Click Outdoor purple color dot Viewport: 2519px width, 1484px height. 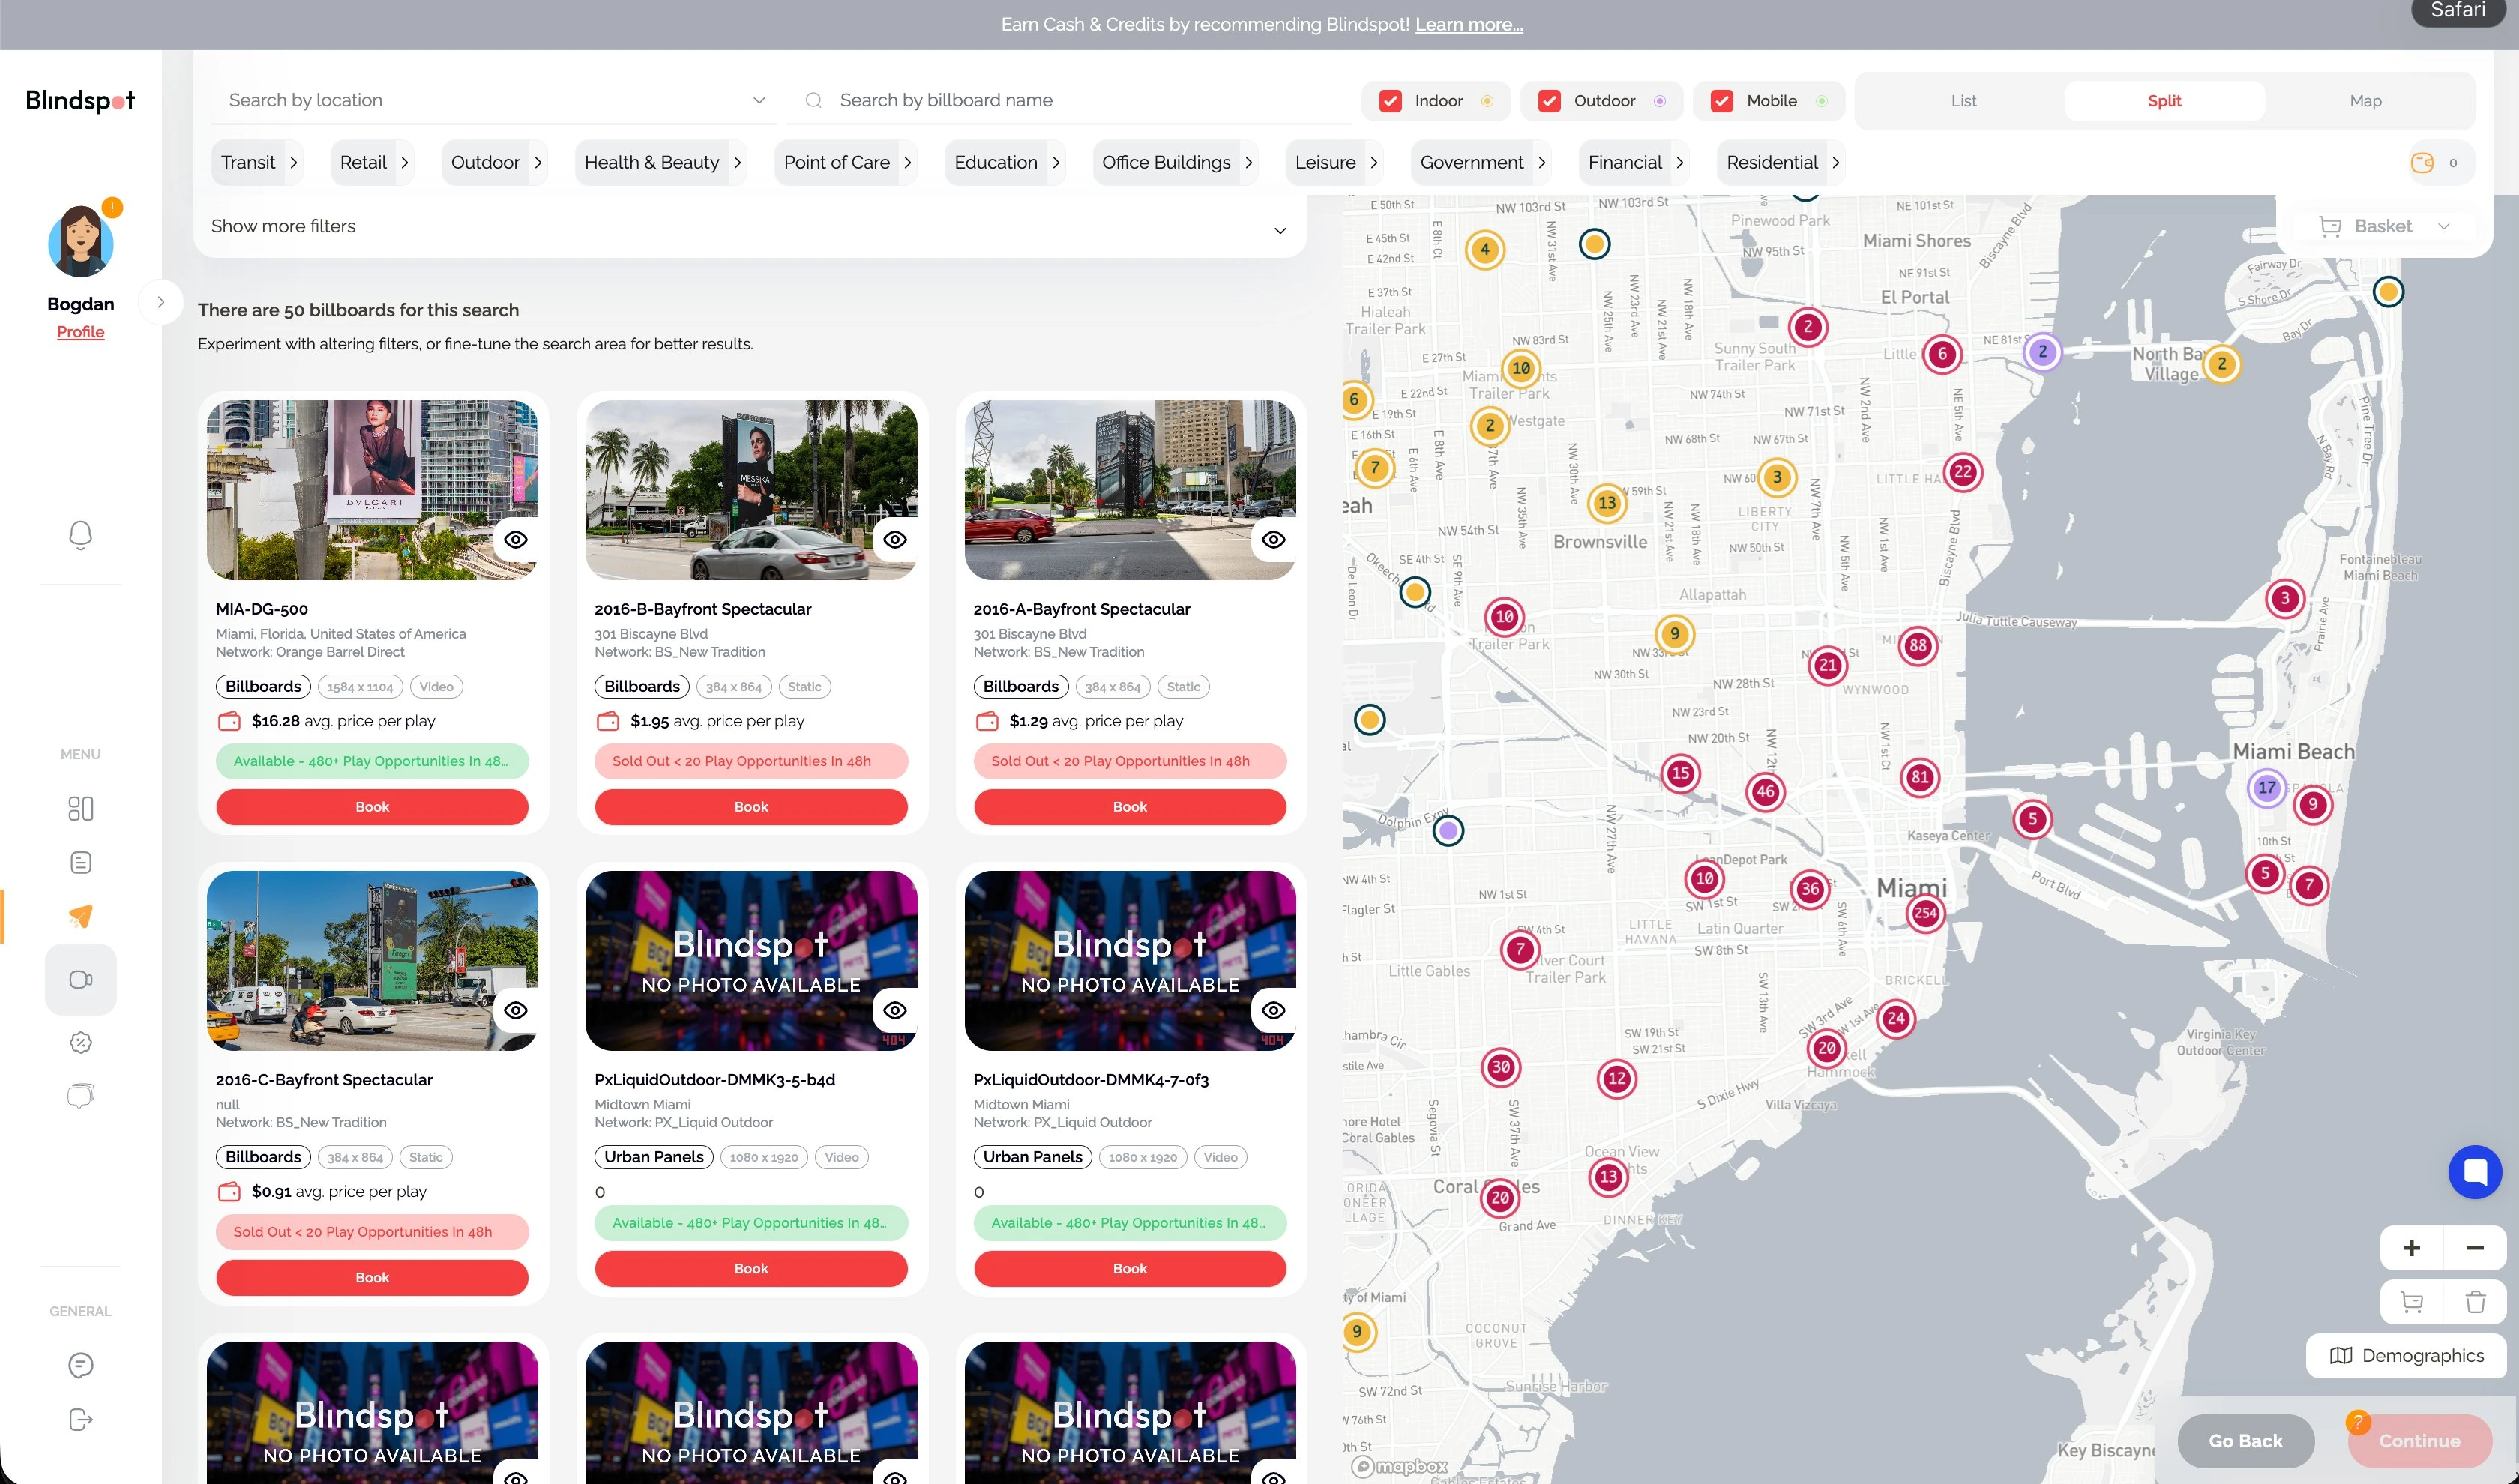[1659, 101]
